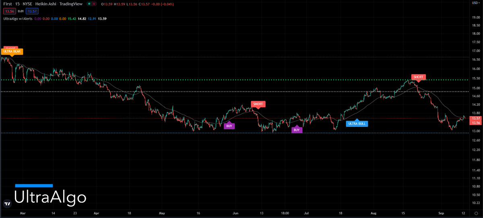Click the indicator value 14.82
Viewport: 483px width, 218px height.
pos(82,18)
